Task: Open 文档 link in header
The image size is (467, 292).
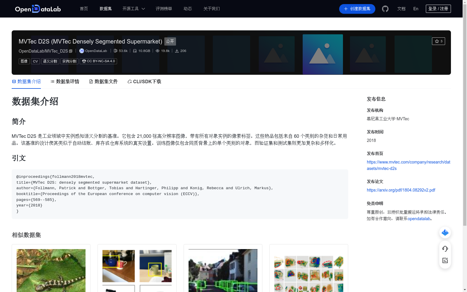Action: (x=401, y=9)
